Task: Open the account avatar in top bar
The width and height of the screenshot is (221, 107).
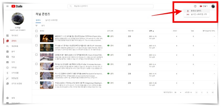Action: point(213,6)
